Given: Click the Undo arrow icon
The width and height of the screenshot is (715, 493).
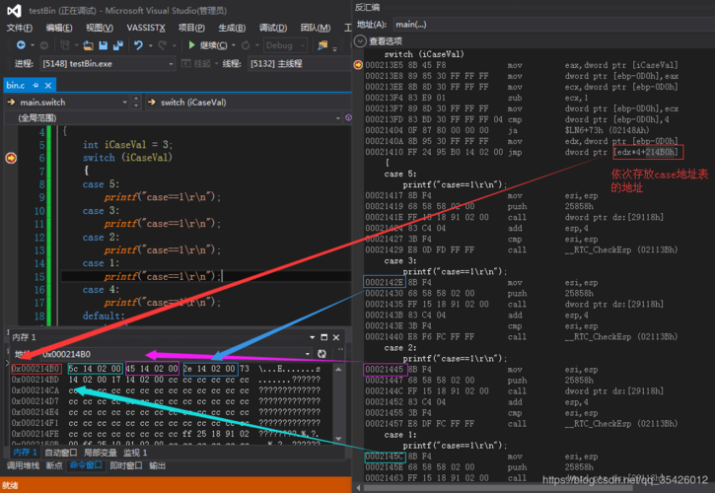Looking at the screenshot, I should pos(138,45).
